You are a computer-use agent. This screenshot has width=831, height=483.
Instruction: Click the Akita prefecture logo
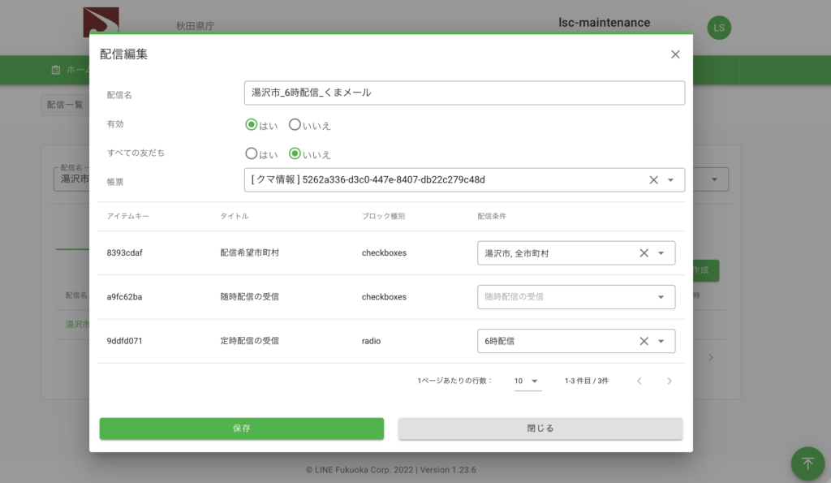point(101,22)
